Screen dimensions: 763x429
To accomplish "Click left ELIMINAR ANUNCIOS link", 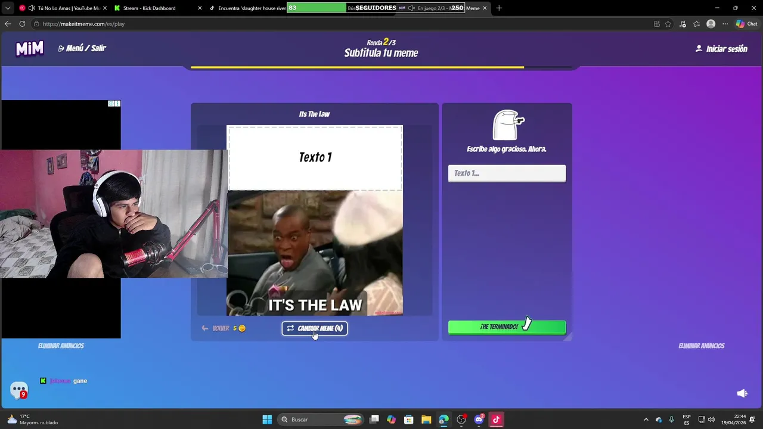I will coord(61,346).
